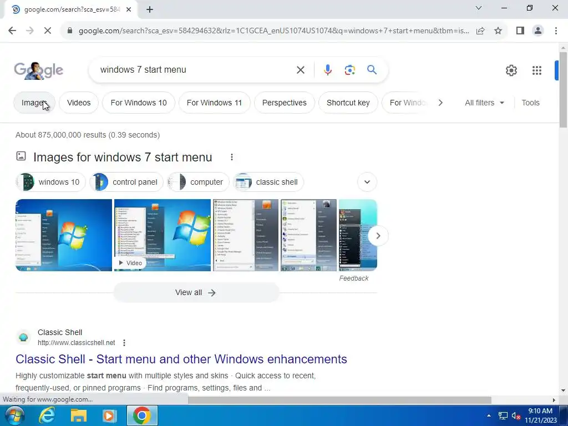Open a new browser tab
This screenshot has height=426, width=568.
[x=150, y=10]
